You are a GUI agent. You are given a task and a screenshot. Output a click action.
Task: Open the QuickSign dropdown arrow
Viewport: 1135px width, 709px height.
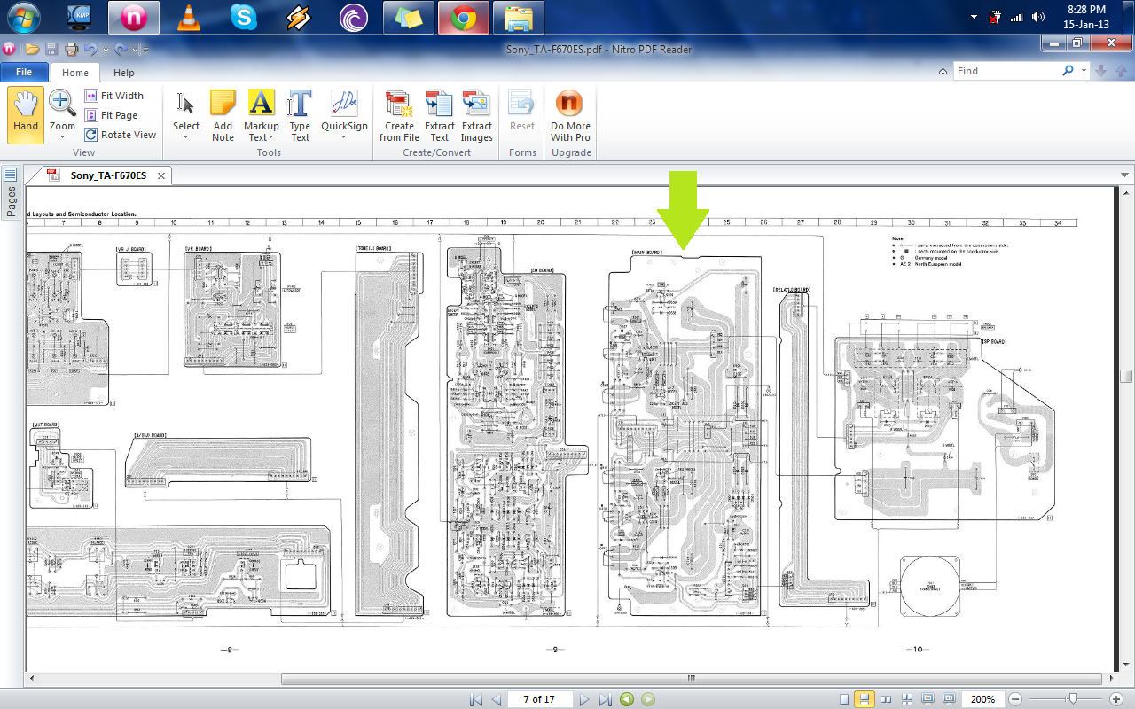[x=344, y=137]
